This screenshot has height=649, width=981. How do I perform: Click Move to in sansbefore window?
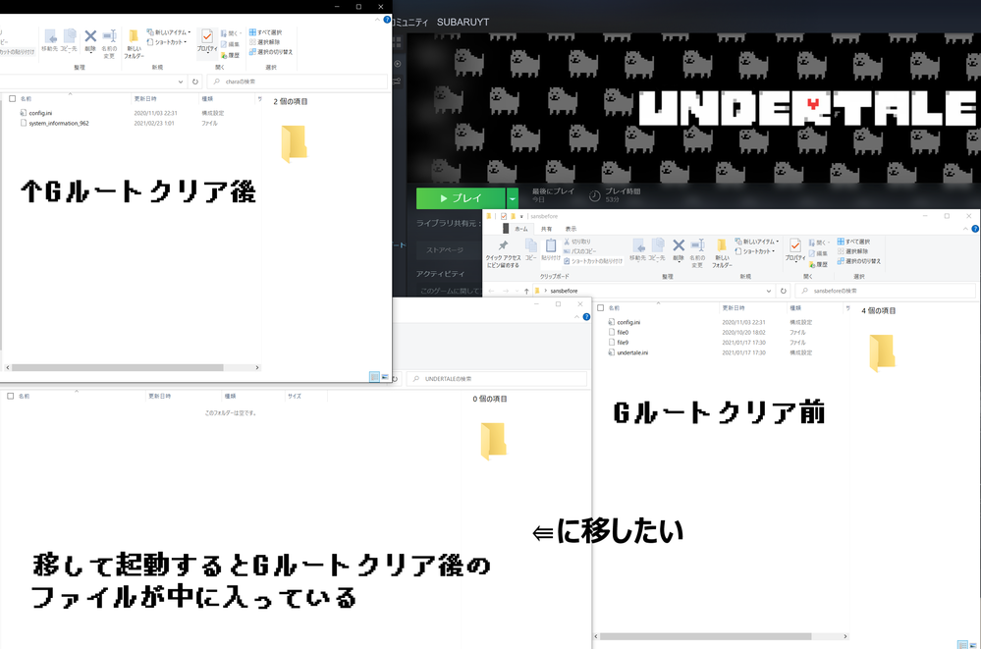click(x=638, y=249)
